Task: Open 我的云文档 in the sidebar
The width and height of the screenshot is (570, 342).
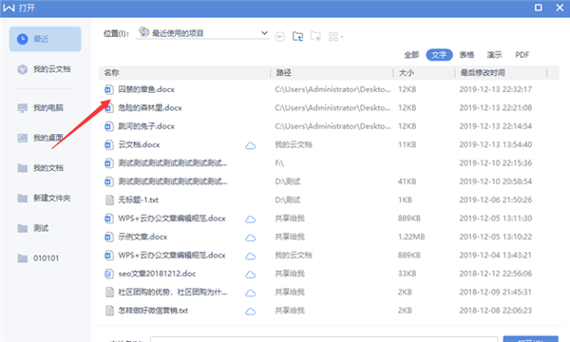Action: point(45,69)
